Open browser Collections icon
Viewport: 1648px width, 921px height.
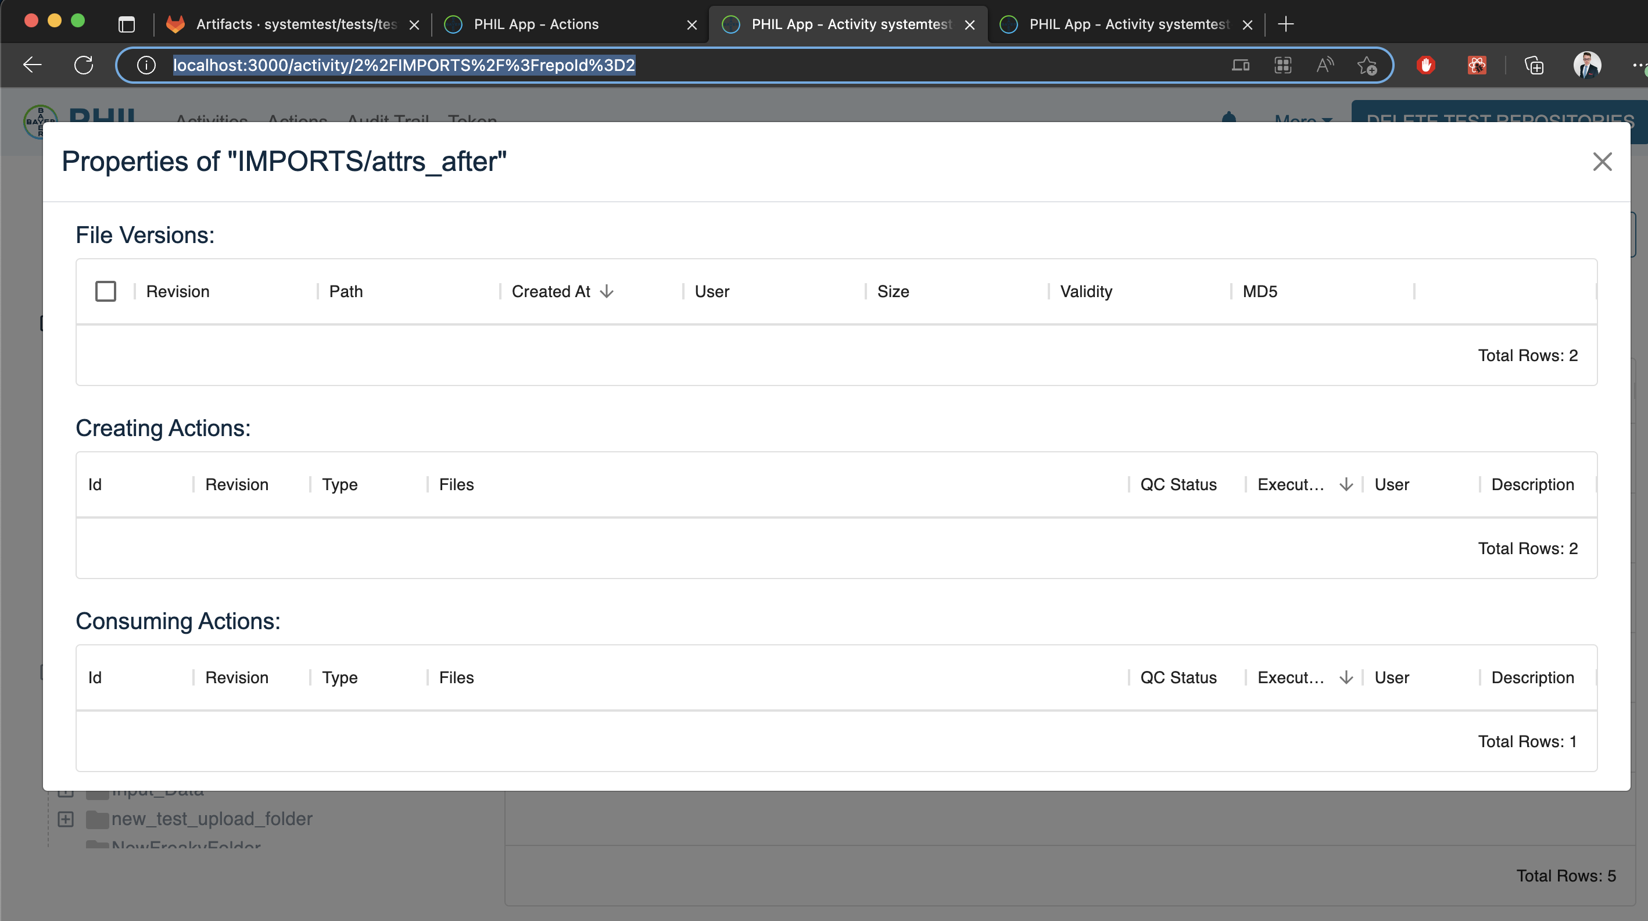point(1535,65)
